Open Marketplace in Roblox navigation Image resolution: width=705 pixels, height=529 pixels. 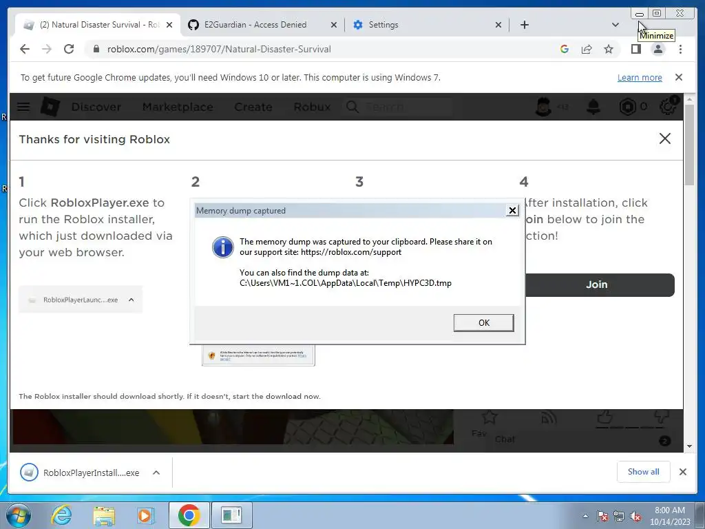(x=178, y=107)
